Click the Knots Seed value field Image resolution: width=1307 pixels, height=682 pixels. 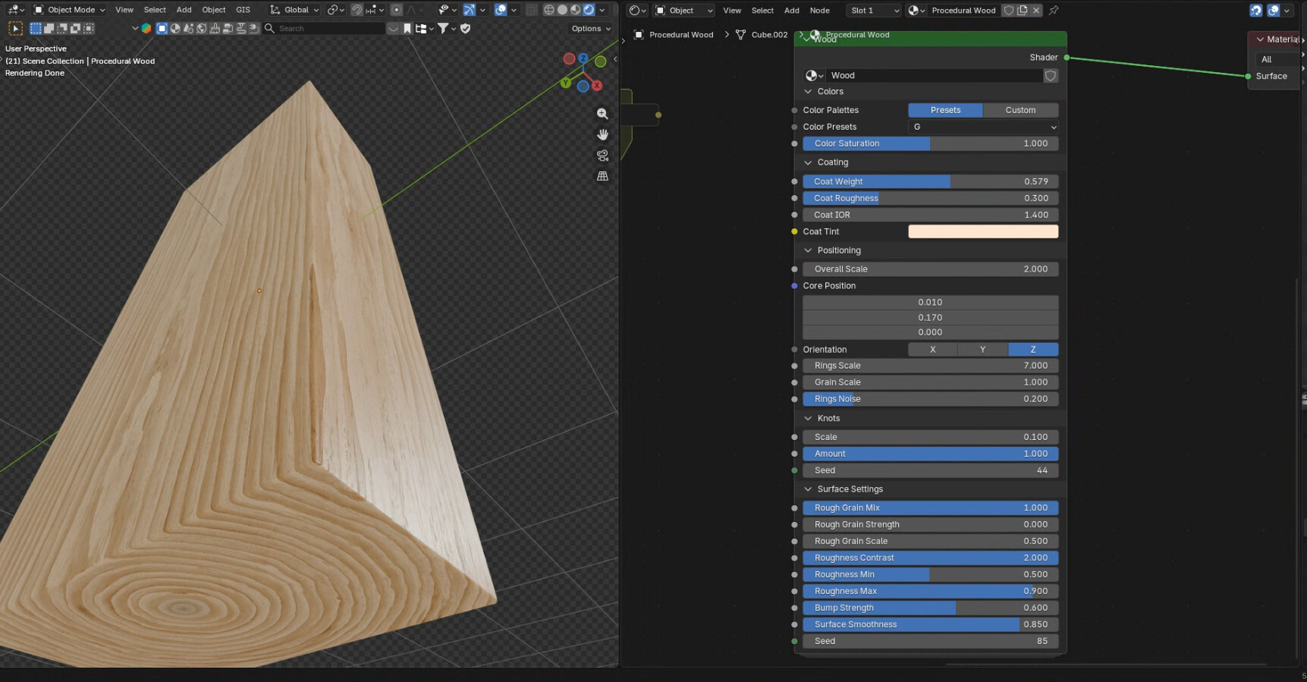click(931, 471)
